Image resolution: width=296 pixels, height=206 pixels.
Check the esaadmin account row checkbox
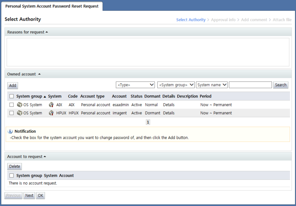click(x=12, y=105)
